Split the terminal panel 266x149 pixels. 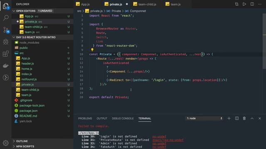tap(237, 118)
